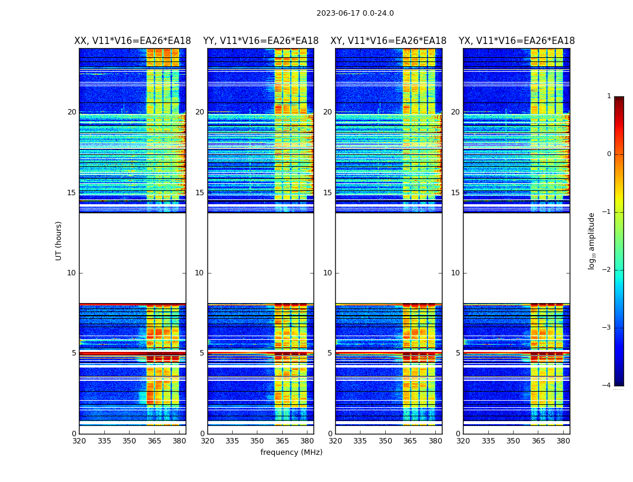Click the green middle of the colorbar

pyautogui.click(x=619, y=241)
